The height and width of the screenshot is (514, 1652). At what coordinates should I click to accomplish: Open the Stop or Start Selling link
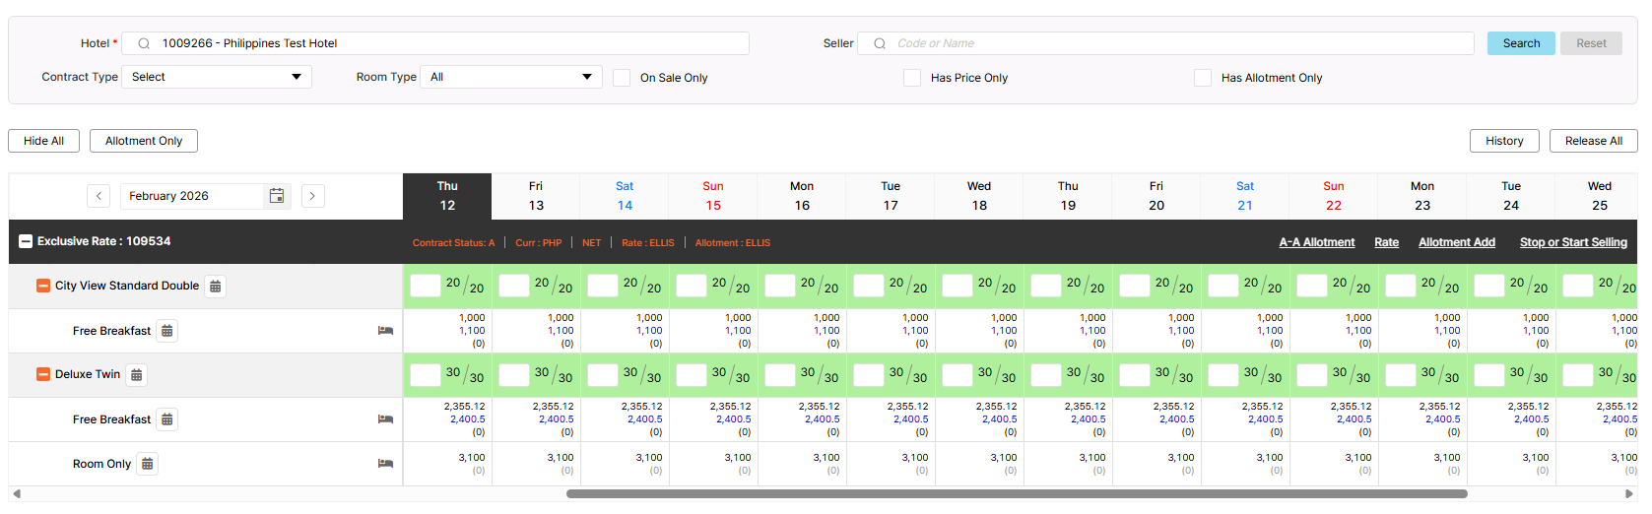[1572, 242]
